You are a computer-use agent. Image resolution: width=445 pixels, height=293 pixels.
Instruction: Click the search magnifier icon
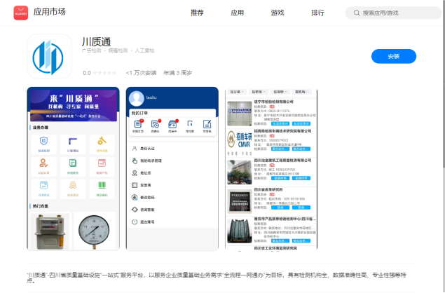(x=356, y=13)
